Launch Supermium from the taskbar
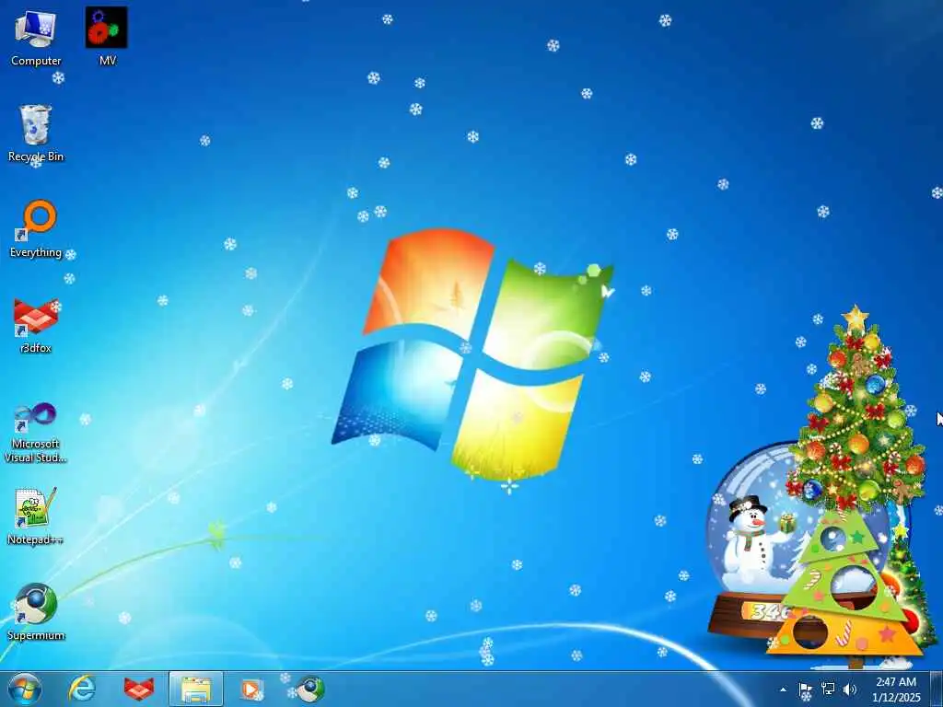Screen dimensions: 943x707 tap(309, 689)
